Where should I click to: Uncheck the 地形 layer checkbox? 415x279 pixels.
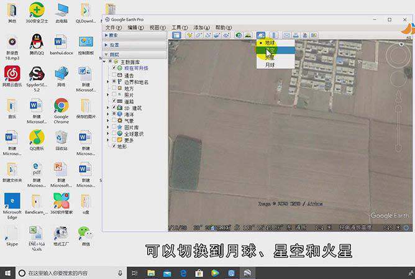pyautogui.click(x=114, y=146)
